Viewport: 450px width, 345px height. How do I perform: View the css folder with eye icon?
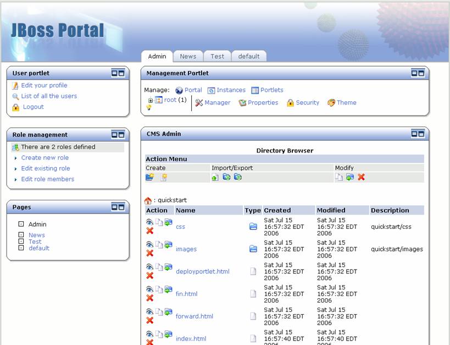[x=149, y=222]
